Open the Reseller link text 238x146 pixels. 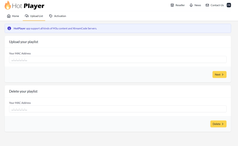coord(180,5)
